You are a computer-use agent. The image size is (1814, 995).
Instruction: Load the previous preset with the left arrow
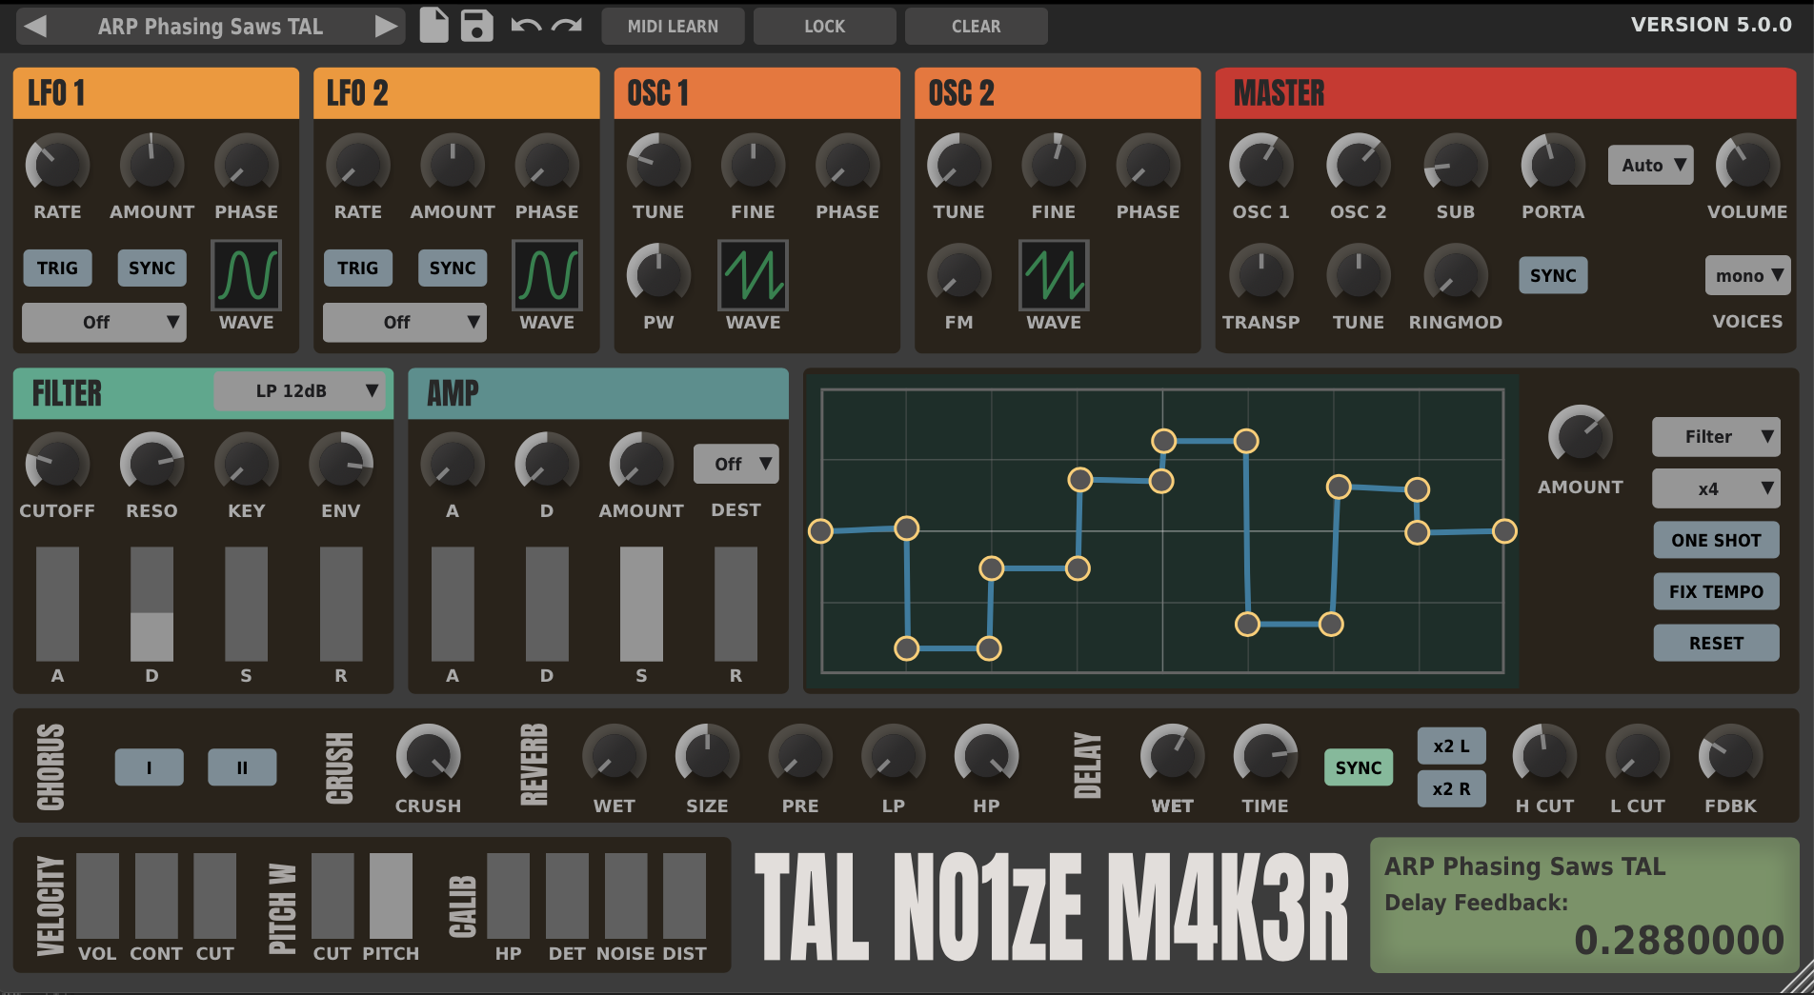coord(35,27)
